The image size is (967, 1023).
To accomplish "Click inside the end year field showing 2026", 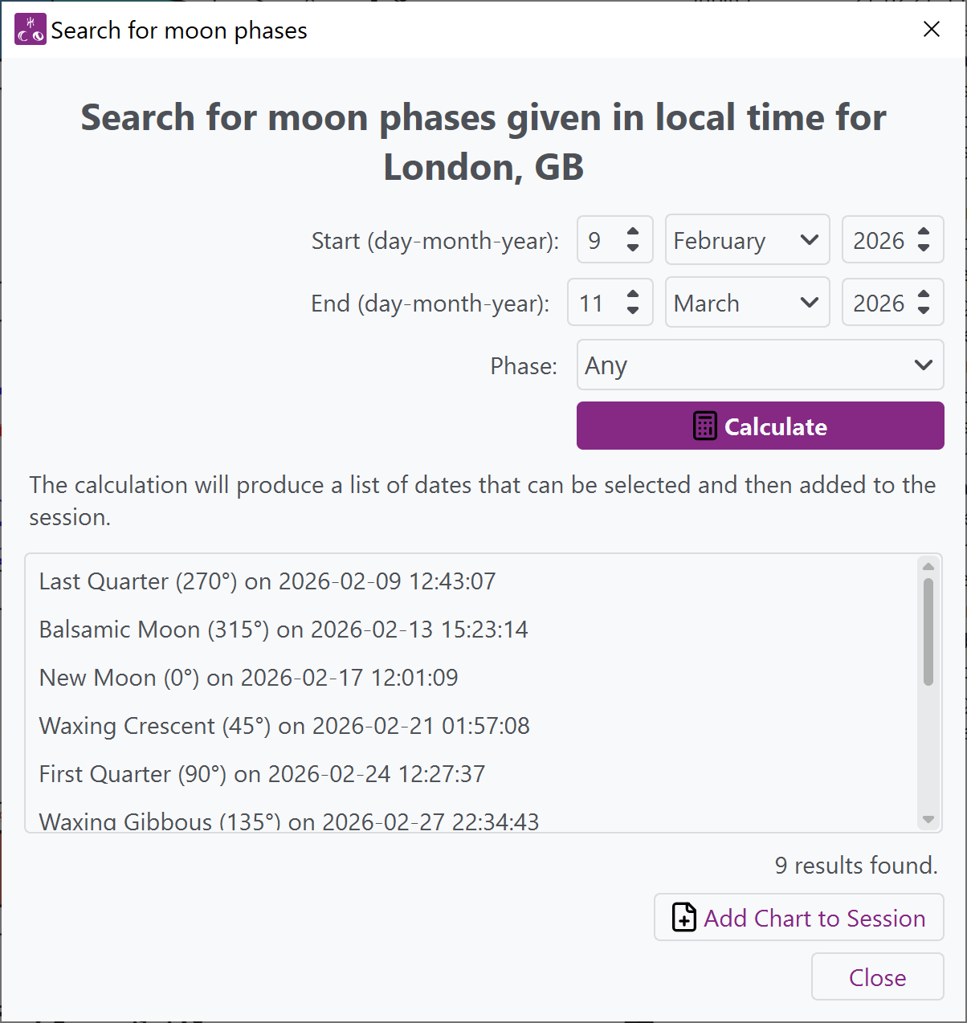I will [879, 302].
